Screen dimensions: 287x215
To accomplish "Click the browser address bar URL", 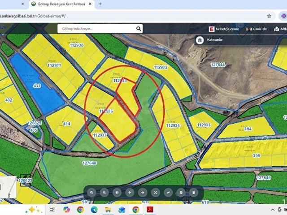I will [x=33, y=16].
